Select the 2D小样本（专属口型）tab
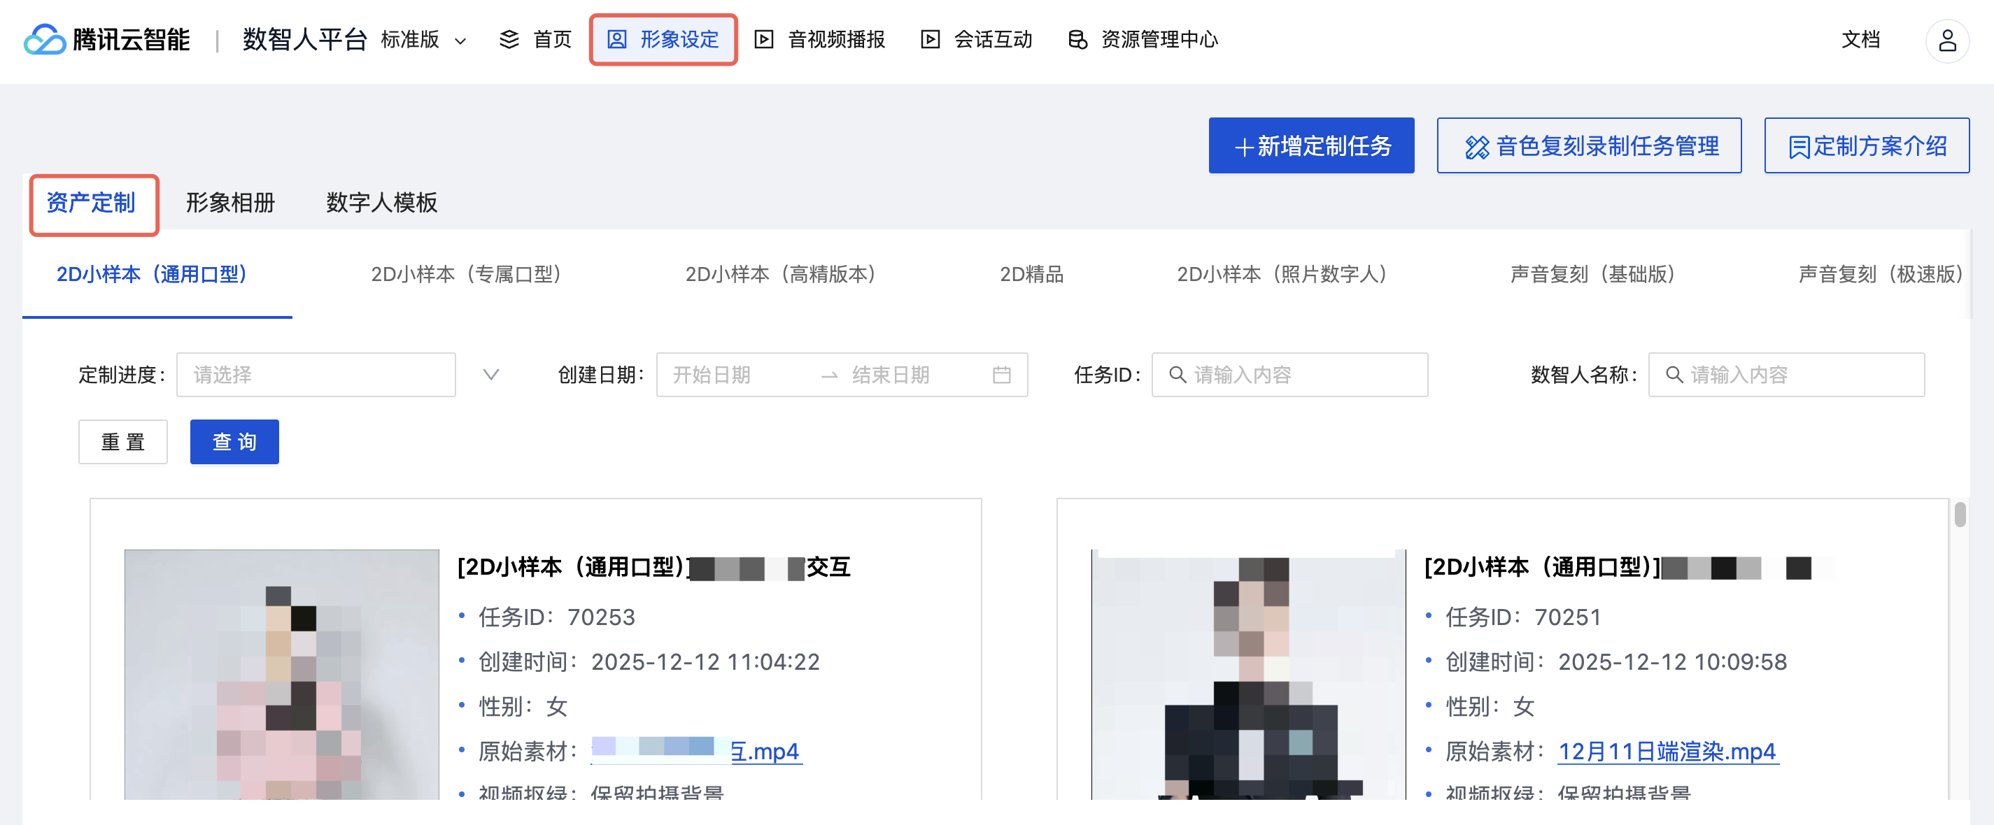The height and width of the screenshot is (825, 1994). point(467,275)
